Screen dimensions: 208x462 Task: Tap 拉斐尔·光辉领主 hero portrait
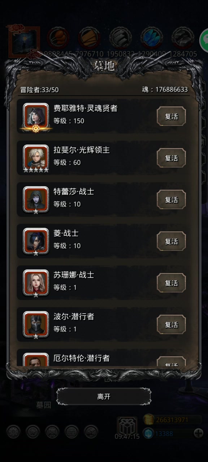36,158
